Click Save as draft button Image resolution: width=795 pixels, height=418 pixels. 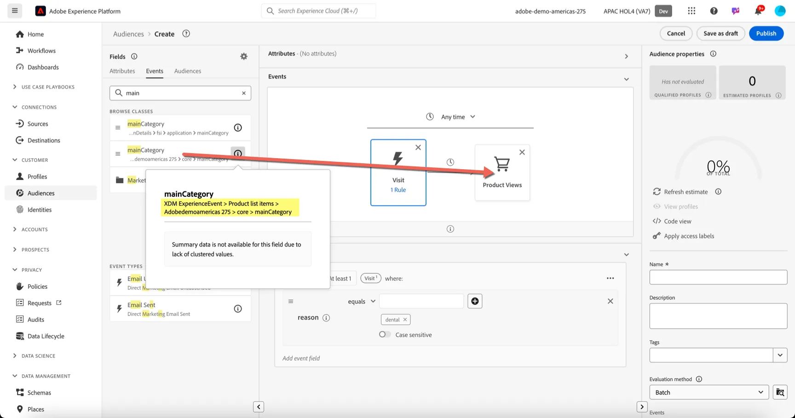720,33
